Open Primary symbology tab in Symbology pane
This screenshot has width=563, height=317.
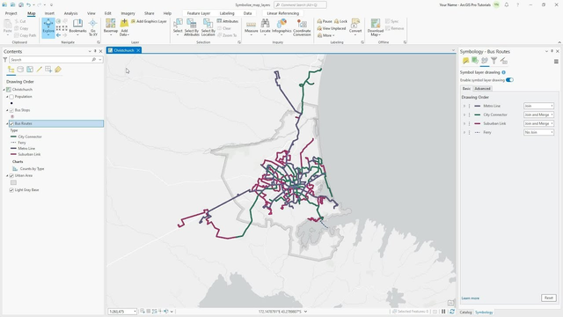pyautogui.click(x=465, y=61)
